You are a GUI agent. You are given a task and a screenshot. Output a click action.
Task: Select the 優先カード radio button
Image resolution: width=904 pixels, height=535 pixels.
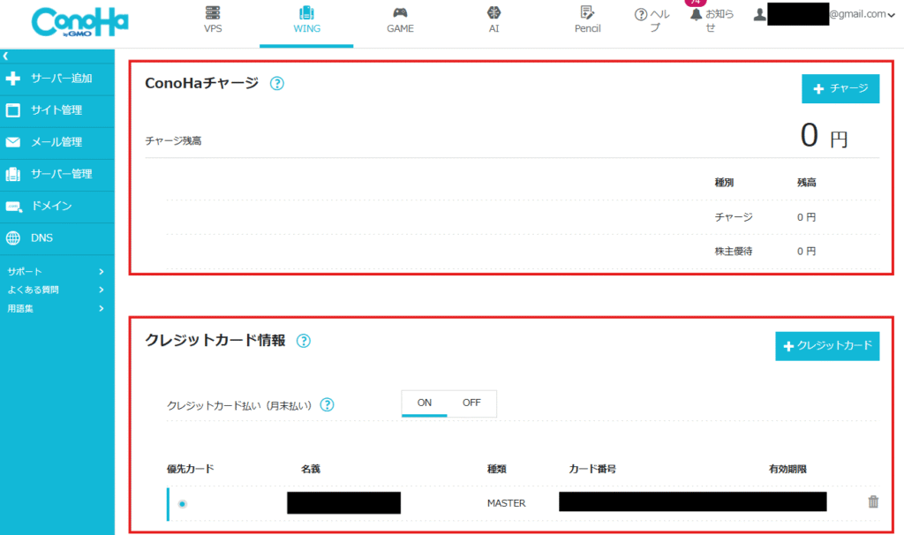coord(182,504)
